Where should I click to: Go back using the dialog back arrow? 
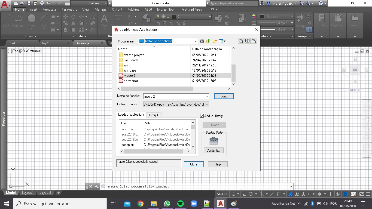coord(202,41)
